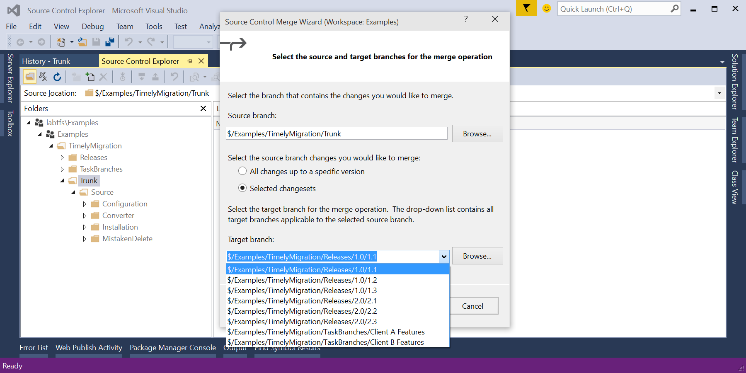Screen dimensions: 746x373
Task: Collapse the Trunk folder node
Action: coord(62,181)
